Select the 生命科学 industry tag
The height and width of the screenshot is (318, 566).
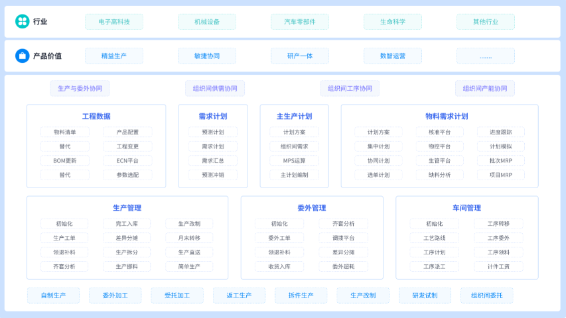(393, 22)
